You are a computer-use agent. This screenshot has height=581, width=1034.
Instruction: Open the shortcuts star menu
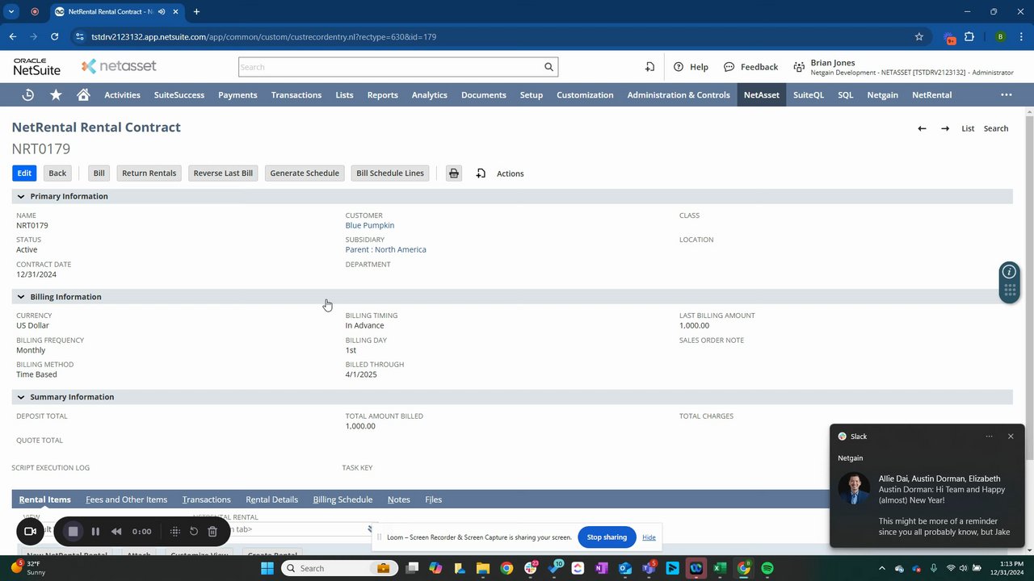tap(56, 95)
